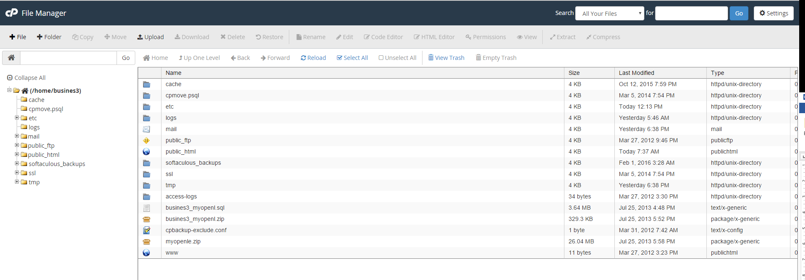Click the Rename toolbar button
This screenshot has height=280, width=805.
[x=311, y=37]
